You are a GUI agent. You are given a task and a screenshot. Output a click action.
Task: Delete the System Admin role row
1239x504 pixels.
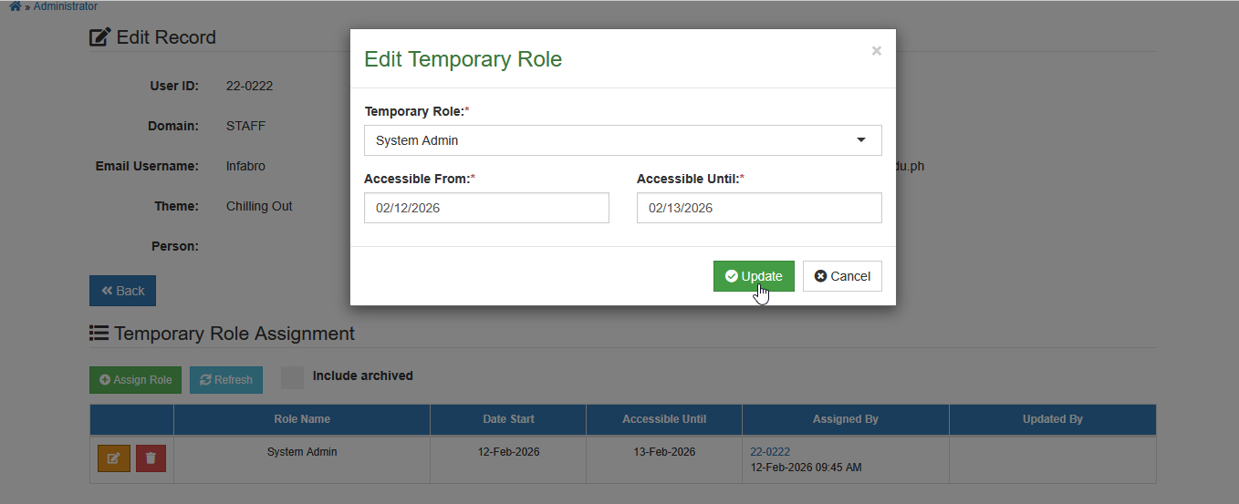point(151,458)
